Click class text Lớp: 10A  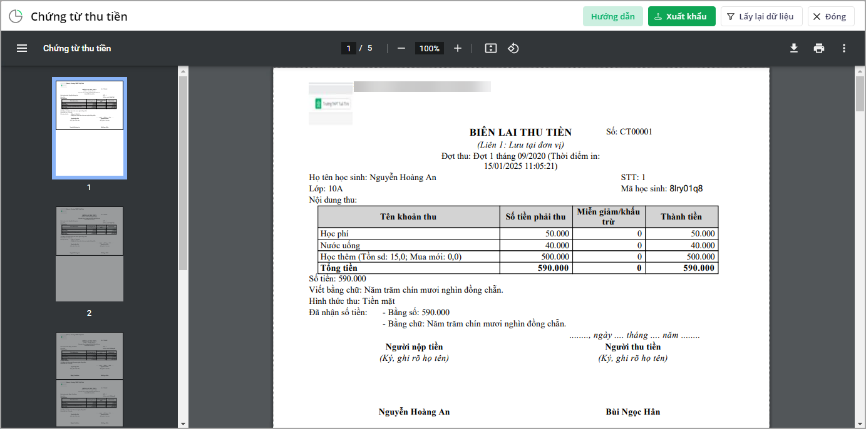tap(326, 188)
